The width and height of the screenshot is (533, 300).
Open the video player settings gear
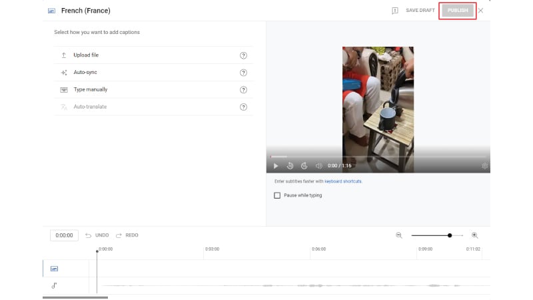tap(484, 165)
